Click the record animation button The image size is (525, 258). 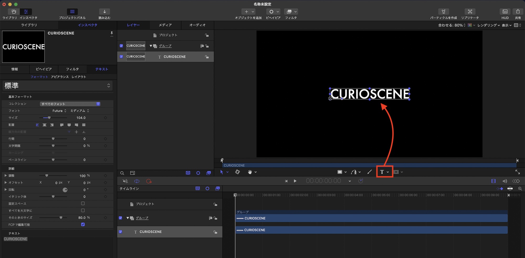click(x=149, y=181)
